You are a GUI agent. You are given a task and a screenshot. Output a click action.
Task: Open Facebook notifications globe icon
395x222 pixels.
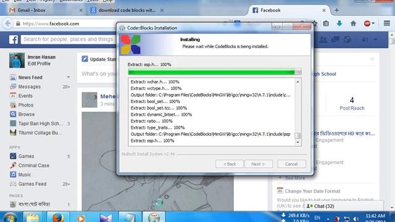pos(347,39)
